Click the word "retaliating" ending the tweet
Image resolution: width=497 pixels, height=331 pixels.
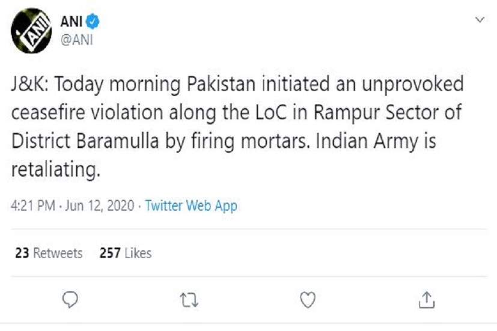53,171
